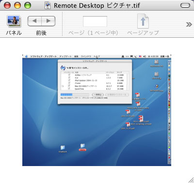Click 一時停止 pause button in update dialog
Screen dimensions: 194x183
98,94
